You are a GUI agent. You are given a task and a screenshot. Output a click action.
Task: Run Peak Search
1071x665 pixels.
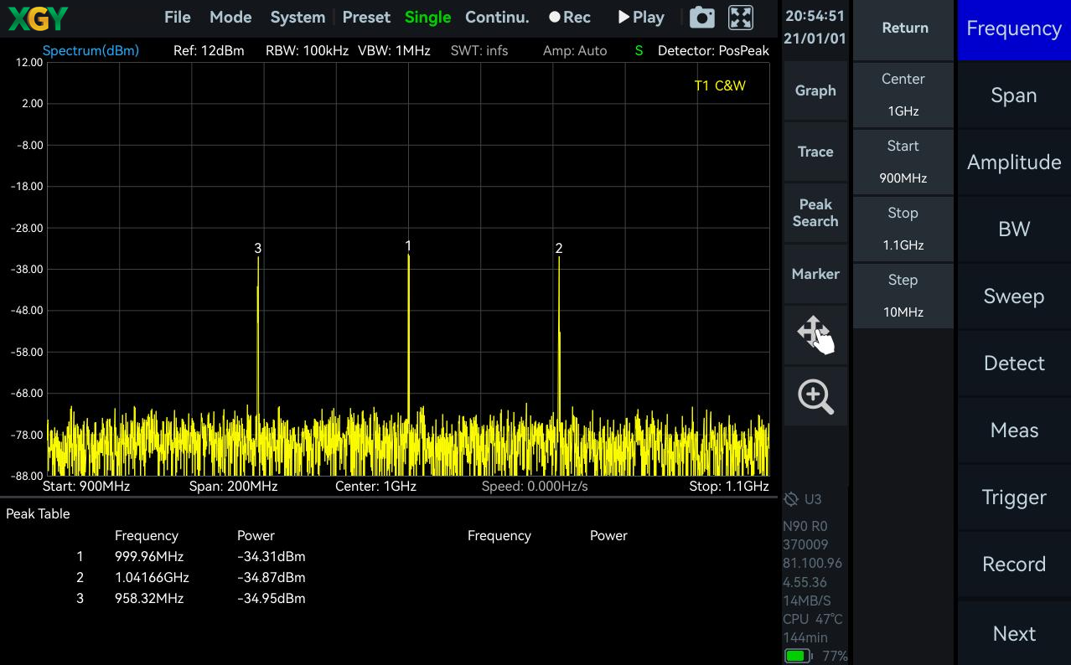pyautogui.click(x=815, y=213)
